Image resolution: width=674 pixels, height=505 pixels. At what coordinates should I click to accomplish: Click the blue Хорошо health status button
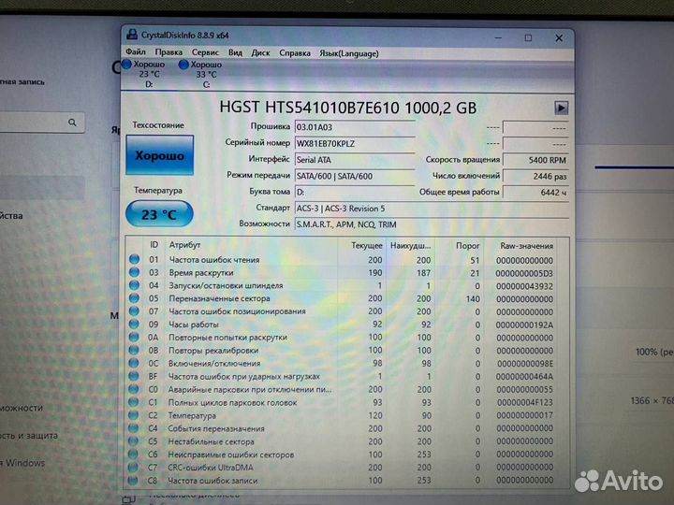click(159, 155)
